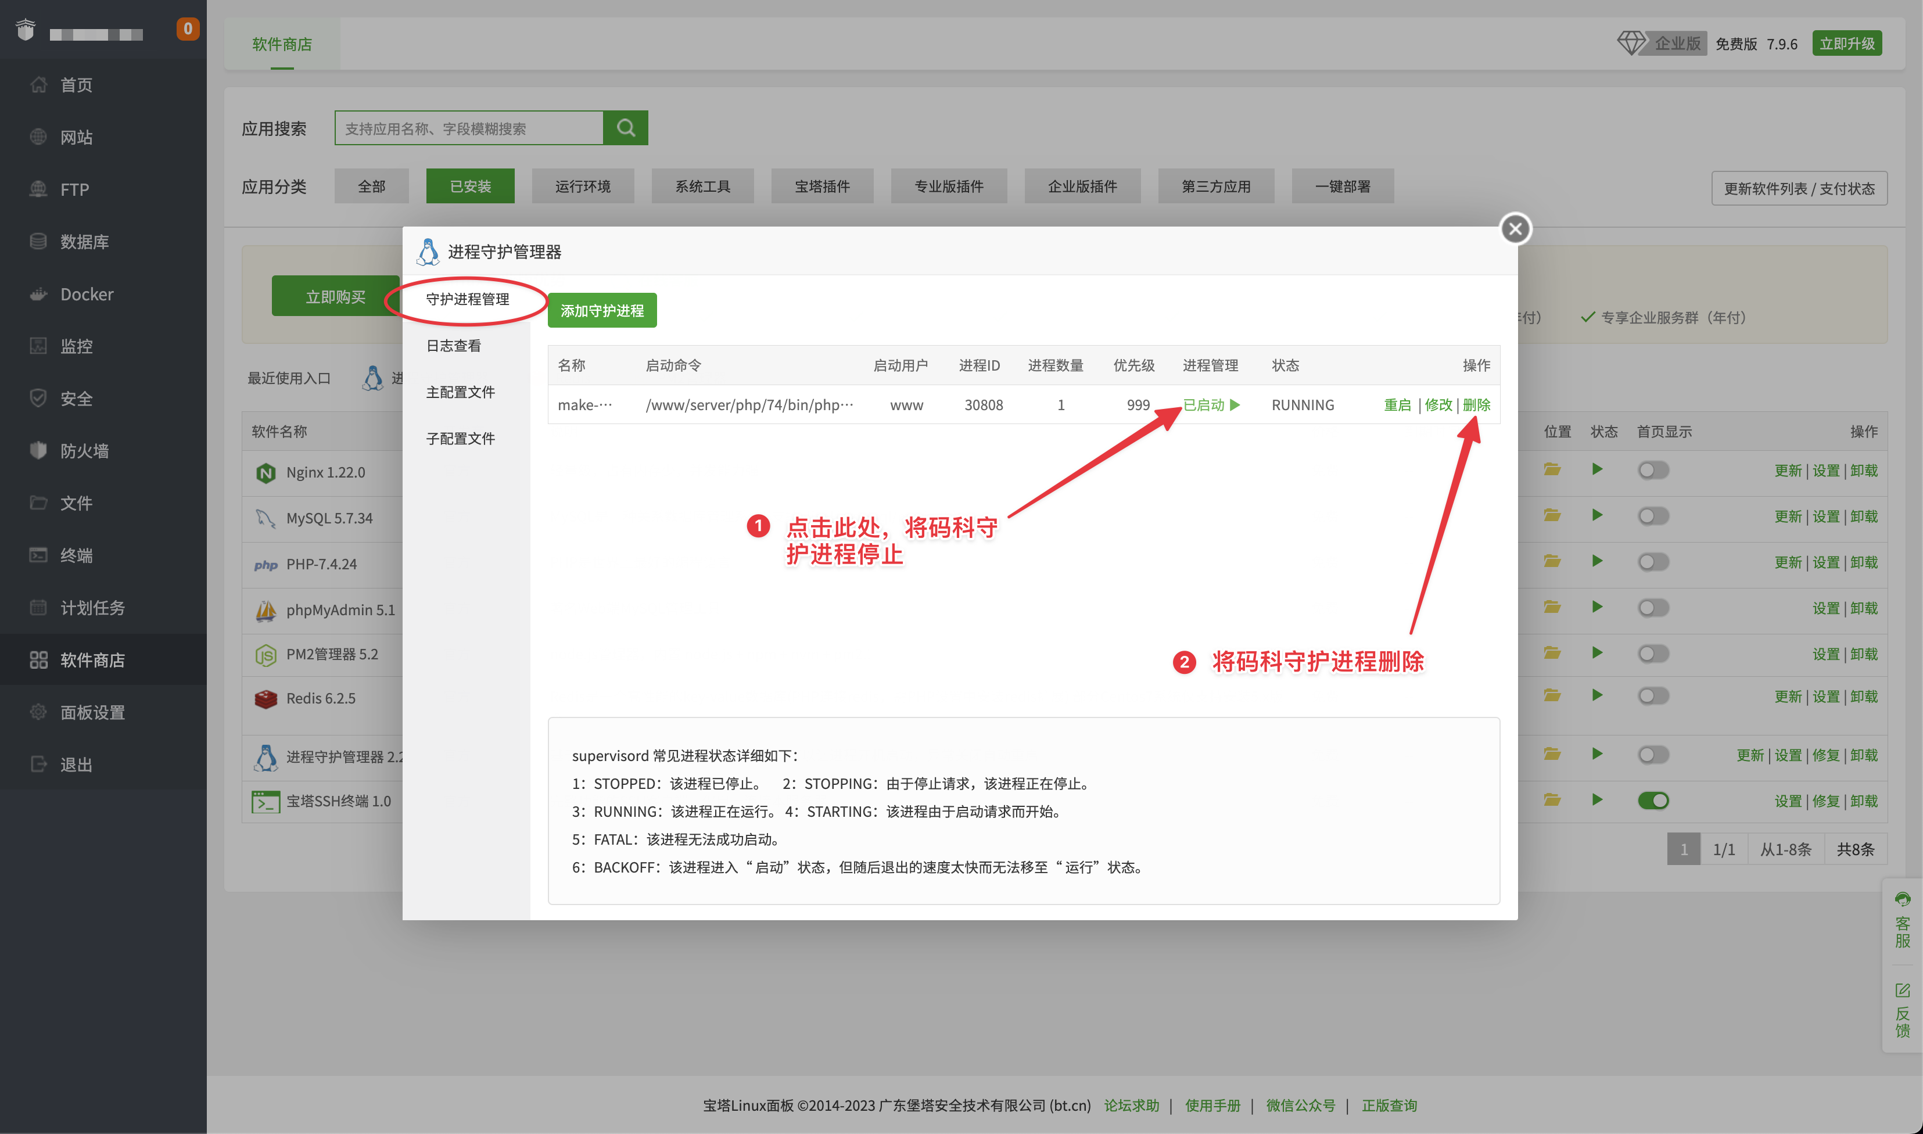Image resolution: width=1923 pixels, height=1134 pixels.
Task: Disable homepage display for 宝塔SSH终端
Action: (x=1653, y=800)
